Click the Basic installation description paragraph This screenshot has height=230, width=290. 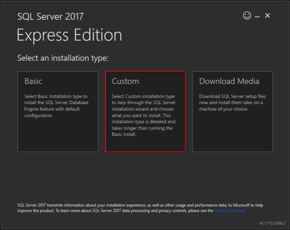pyautogui.click(x=56, y=106)
